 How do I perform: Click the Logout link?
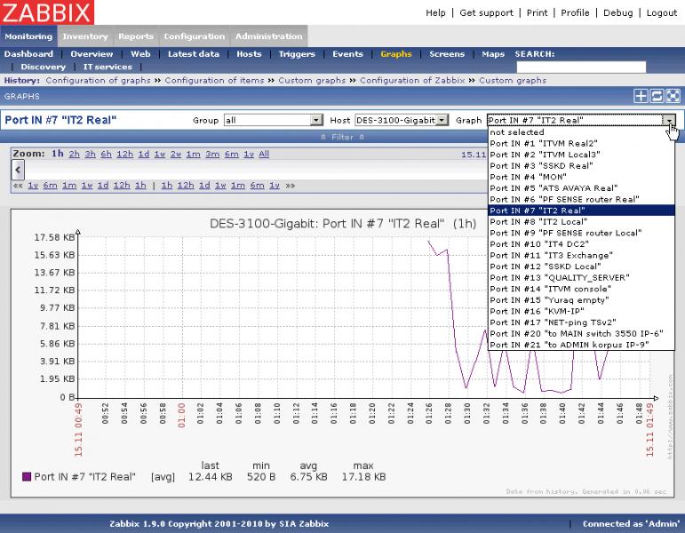[x=661, y=13]
